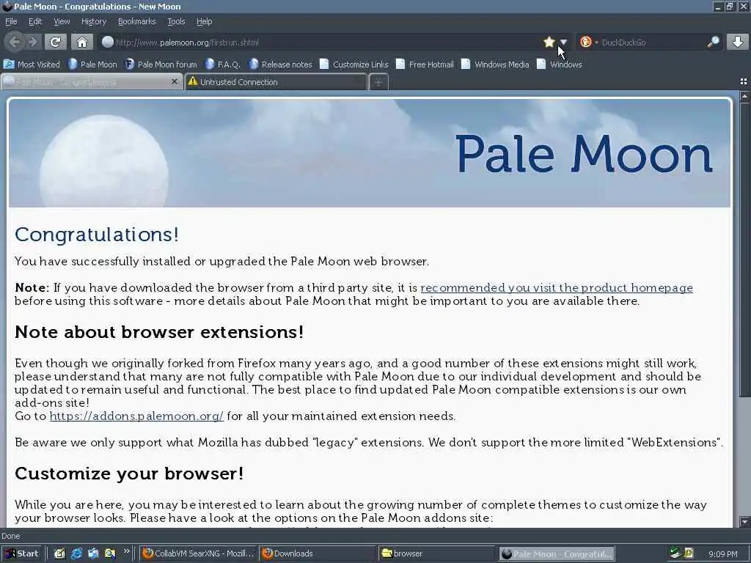This screenshot has height=563, width=751.
Task: Follow the recommended product homepage link
Action: coord(557,287)
